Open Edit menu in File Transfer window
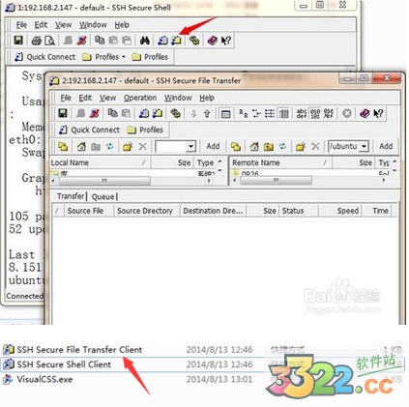This screenshot has height=407, width=409. click(x=85, y=98)
